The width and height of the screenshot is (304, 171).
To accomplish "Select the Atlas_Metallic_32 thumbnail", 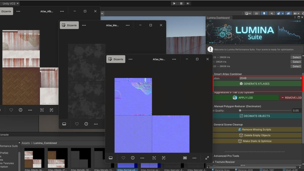I will pyautogui.click(x=81, y=158).
